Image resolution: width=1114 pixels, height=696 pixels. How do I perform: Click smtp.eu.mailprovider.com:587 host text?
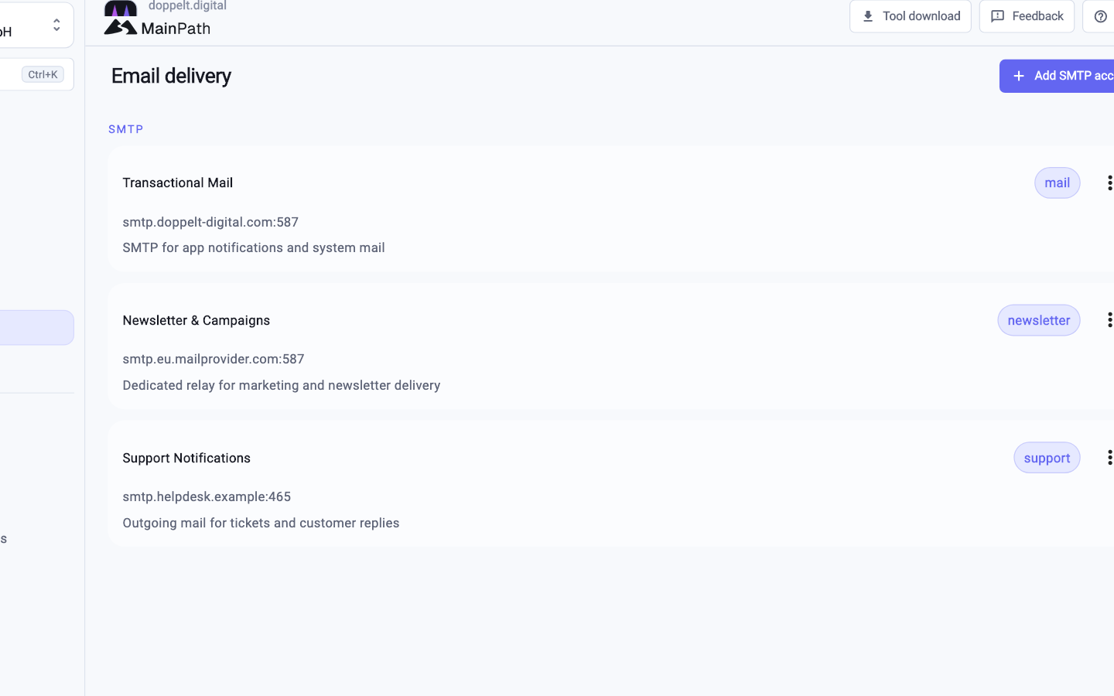[214, 359]
